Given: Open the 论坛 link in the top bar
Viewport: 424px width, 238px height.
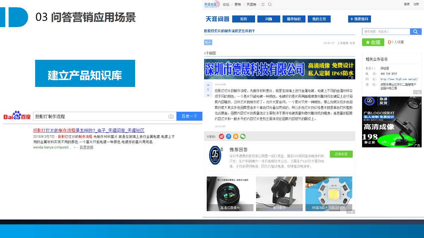Looking at the screenshot, I should 226,4.
